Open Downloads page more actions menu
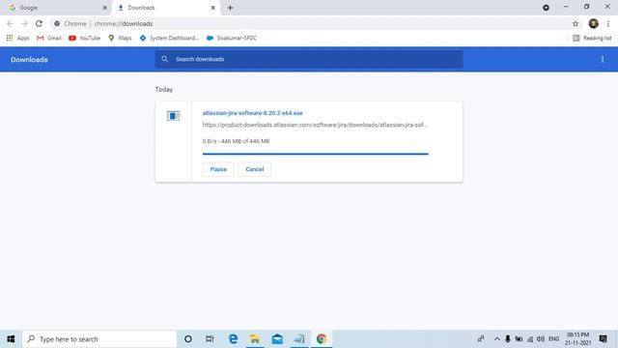 point(603,59)
